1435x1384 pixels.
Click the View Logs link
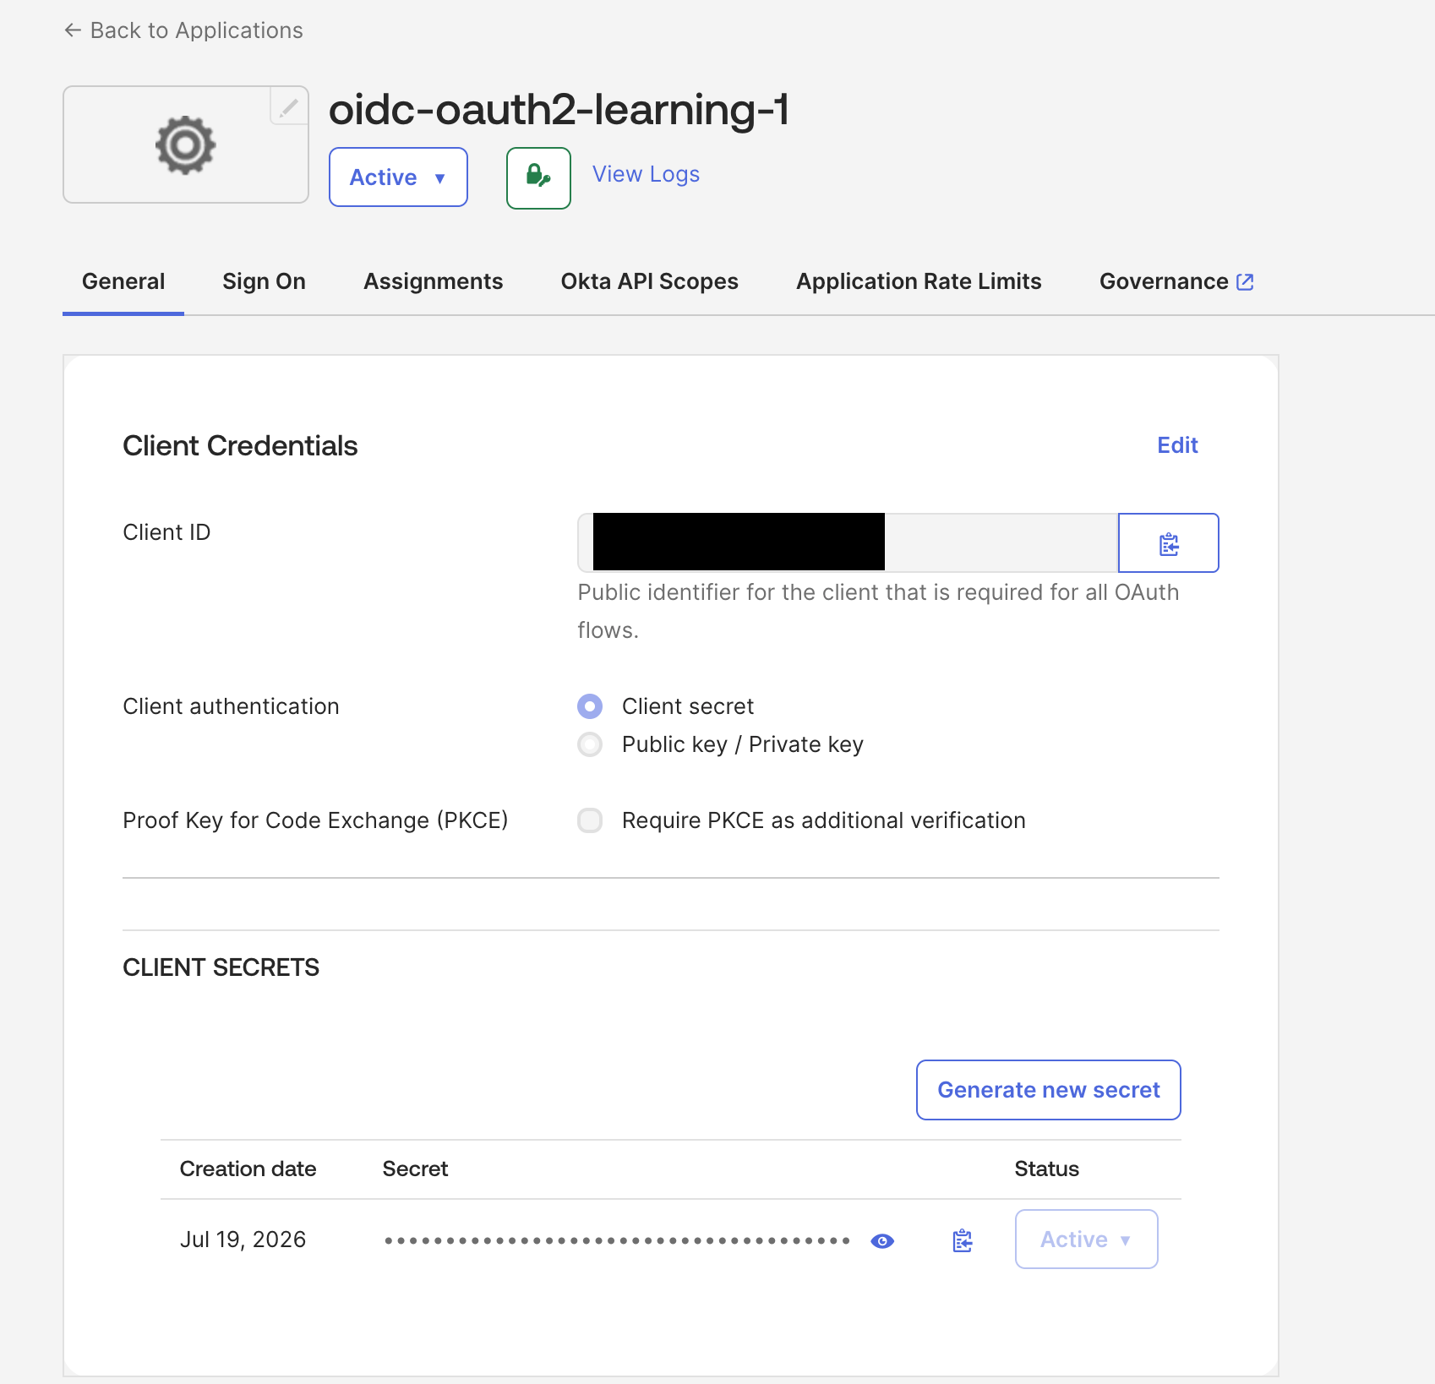(646, 174)
